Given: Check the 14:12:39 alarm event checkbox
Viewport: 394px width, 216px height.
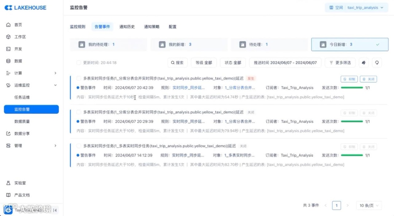Looking at the screenshot, I should [x=79, y=146].
